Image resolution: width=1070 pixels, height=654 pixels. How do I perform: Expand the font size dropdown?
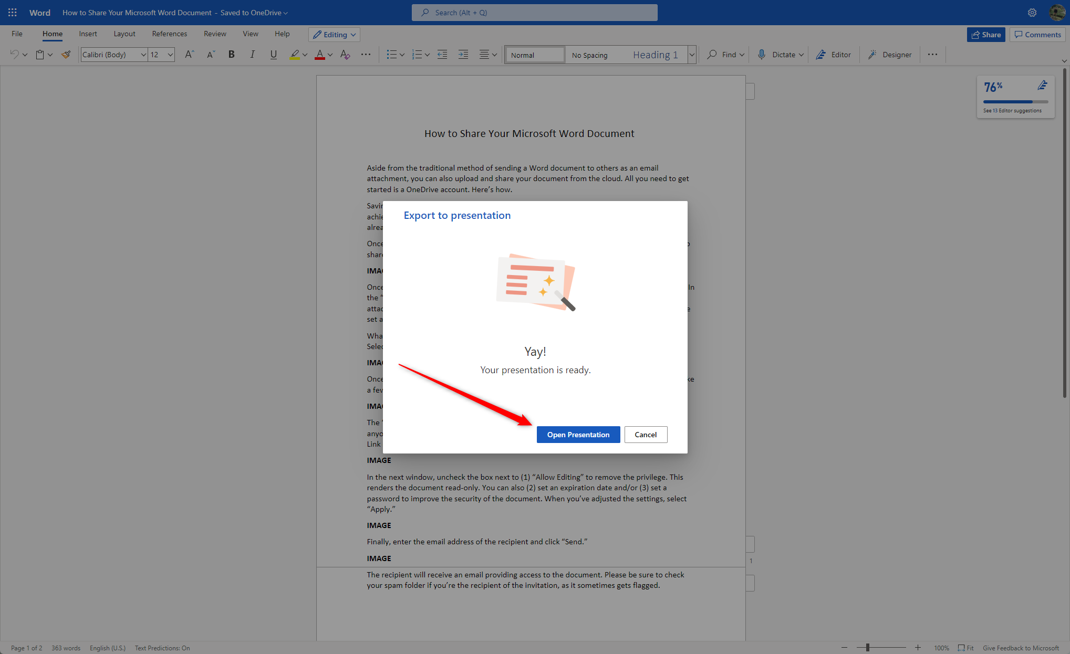[169, 54]
